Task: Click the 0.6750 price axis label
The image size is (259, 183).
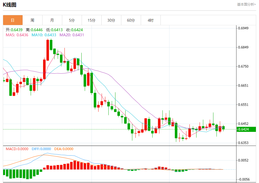Action: point(243,66)
